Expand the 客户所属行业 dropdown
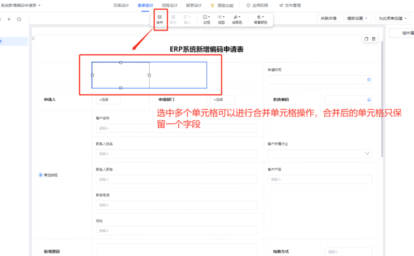 pyautogui.click(x=367, y=154)
